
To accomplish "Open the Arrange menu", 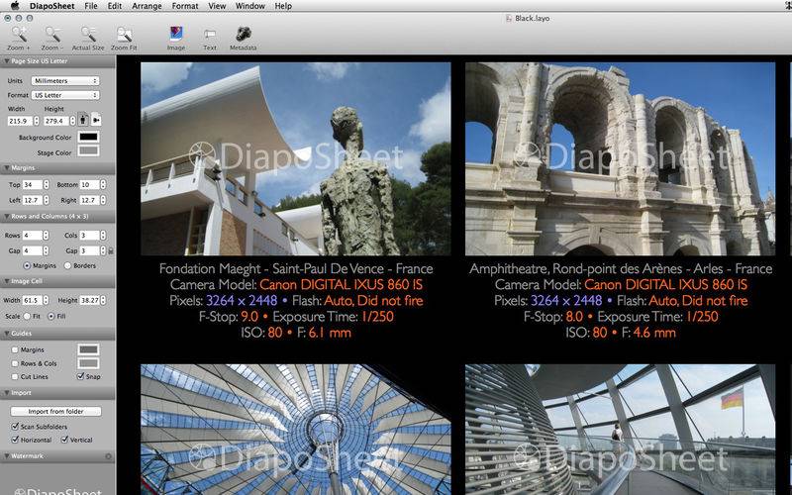I will click(x=148, y=6).
